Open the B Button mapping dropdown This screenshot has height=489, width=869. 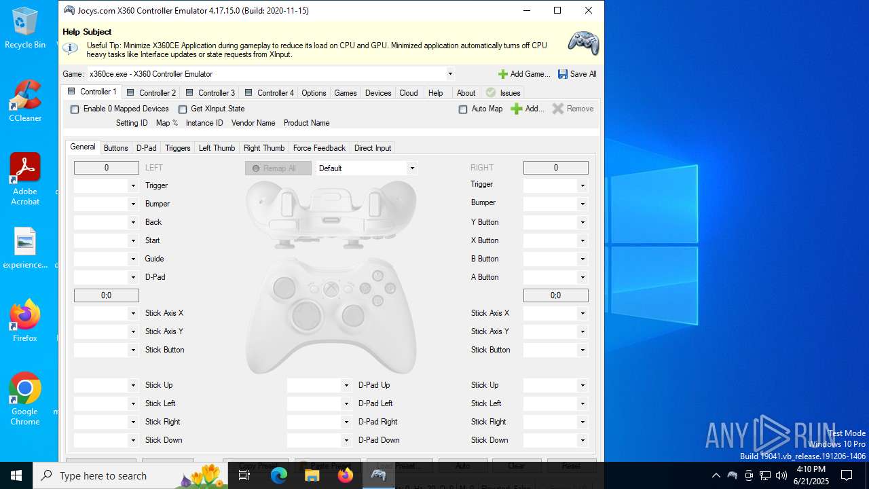point(583,259)
